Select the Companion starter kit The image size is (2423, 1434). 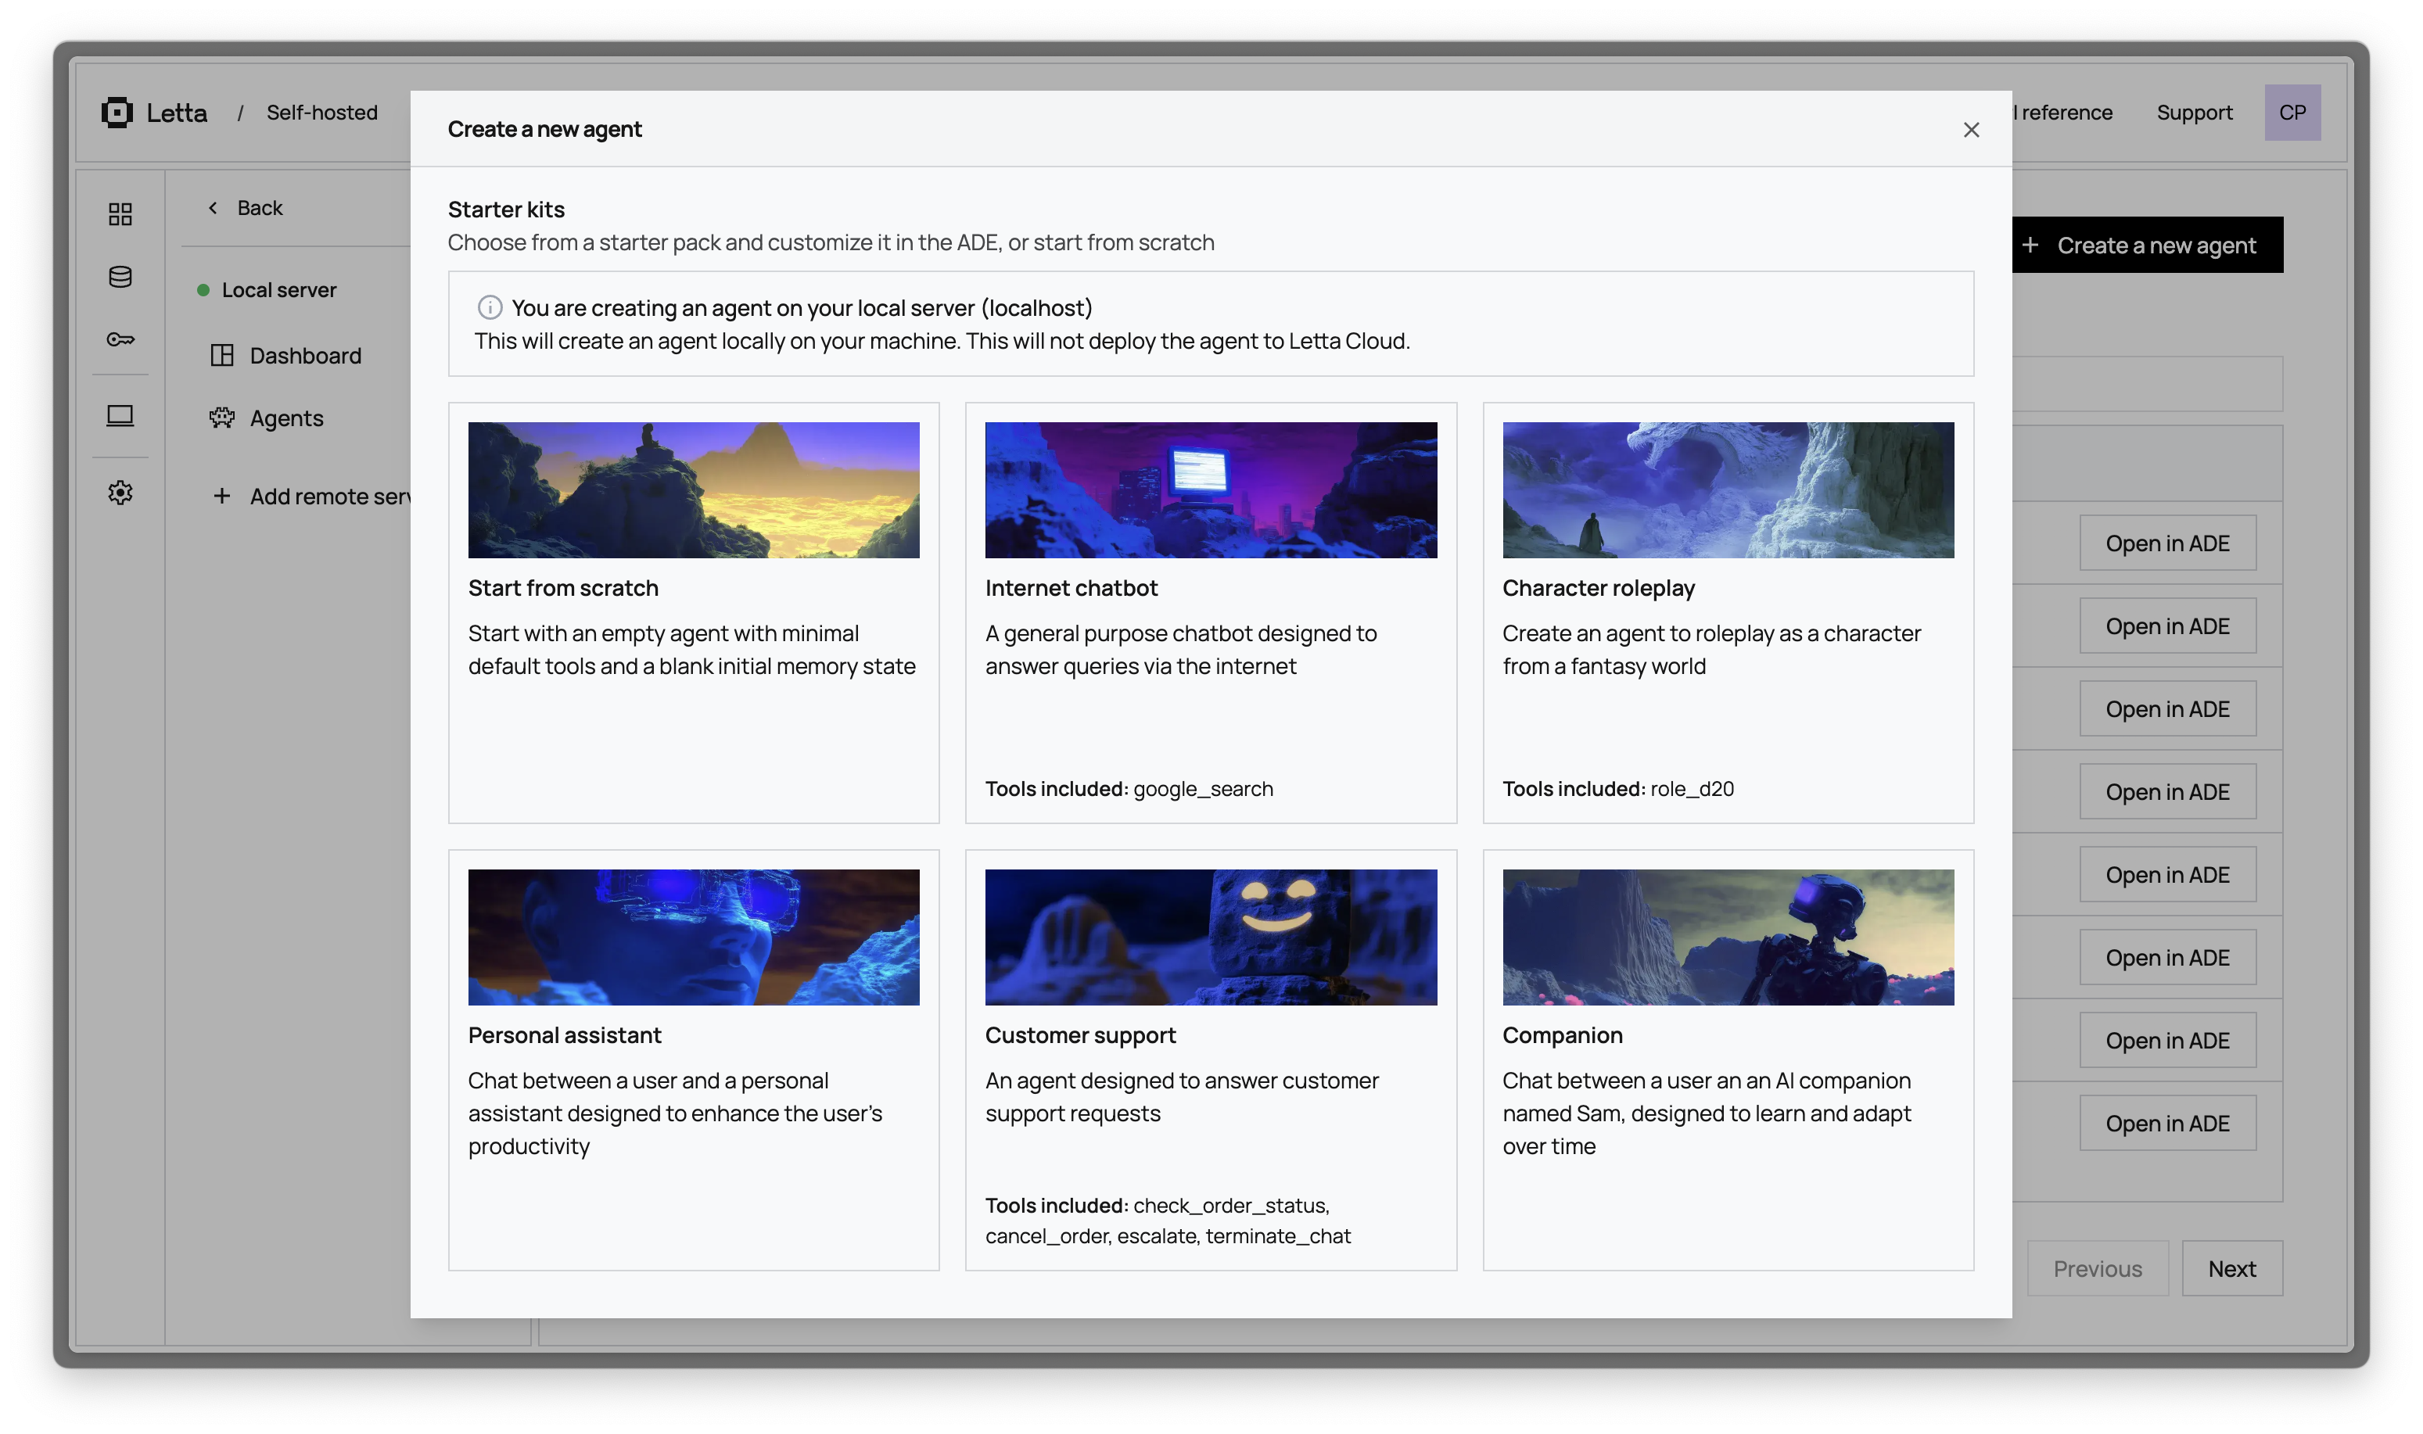pos(1727,1059)
